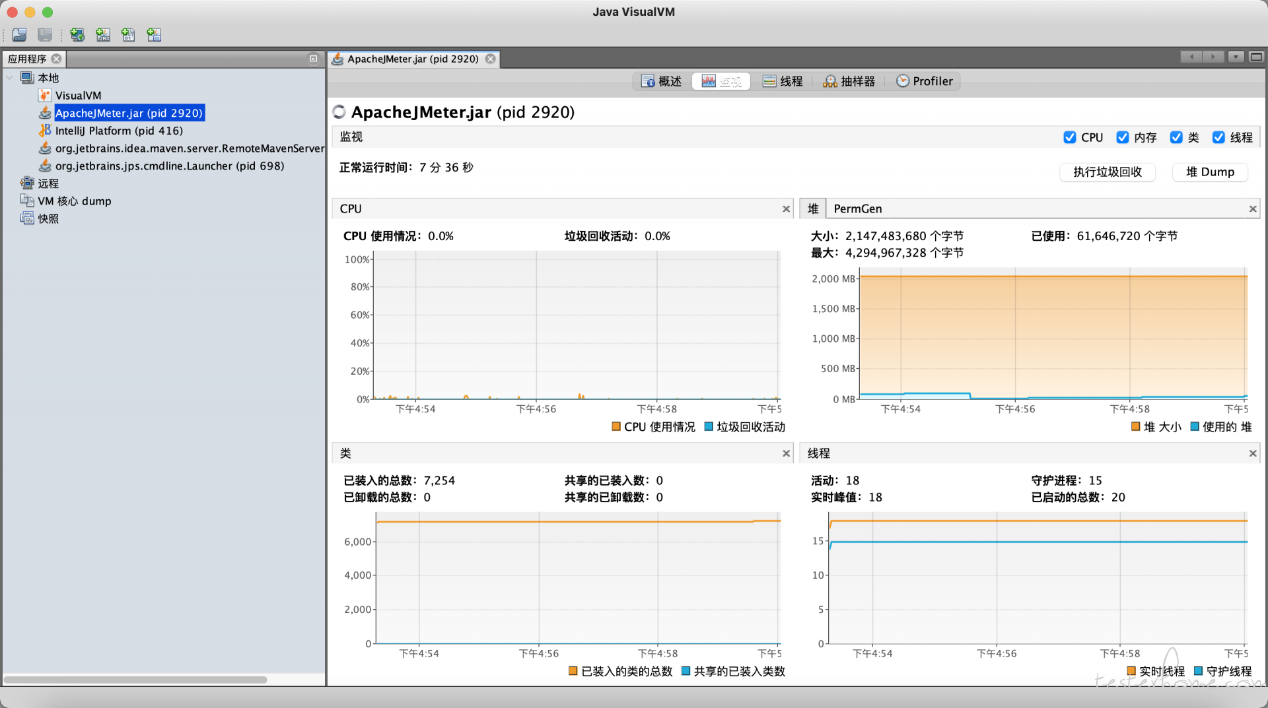Click the 守护线程 legend swatch
1268x708 pixels.
tap(1199, 671)
